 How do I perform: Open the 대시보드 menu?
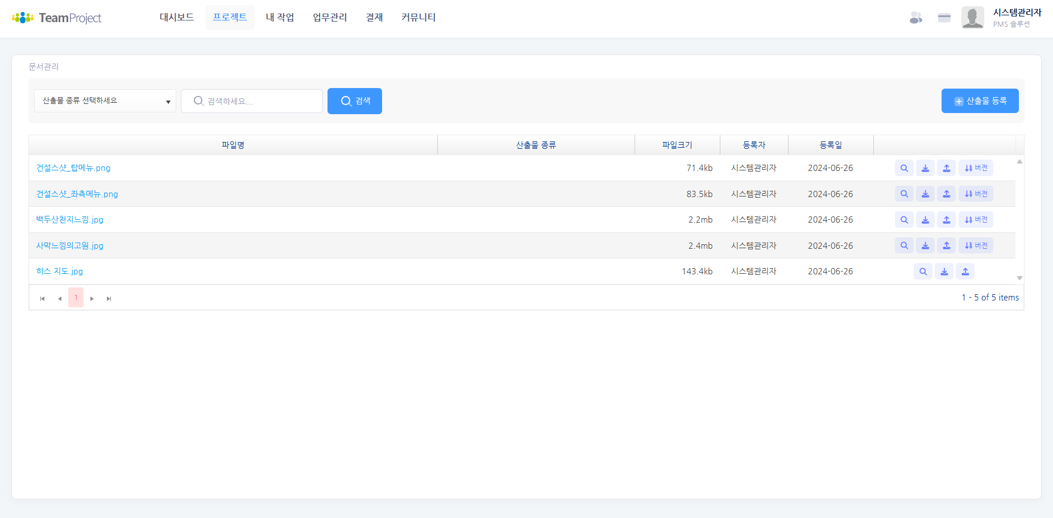tap(177, 18)
